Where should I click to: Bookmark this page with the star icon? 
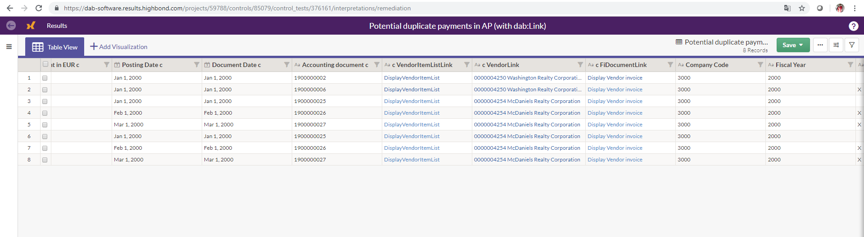(x=802, y=8)
